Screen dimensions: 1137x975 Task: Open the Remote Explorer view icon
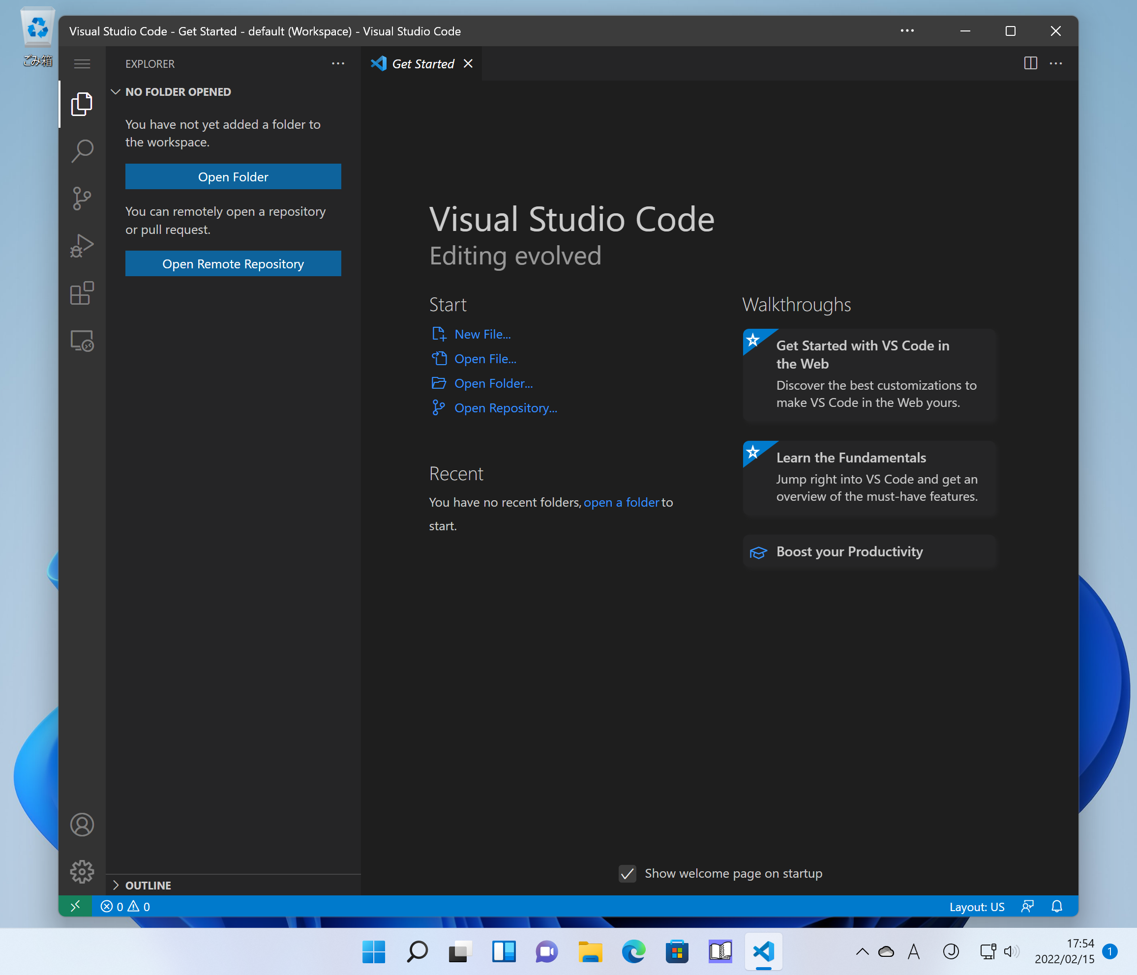coord(82,341)
